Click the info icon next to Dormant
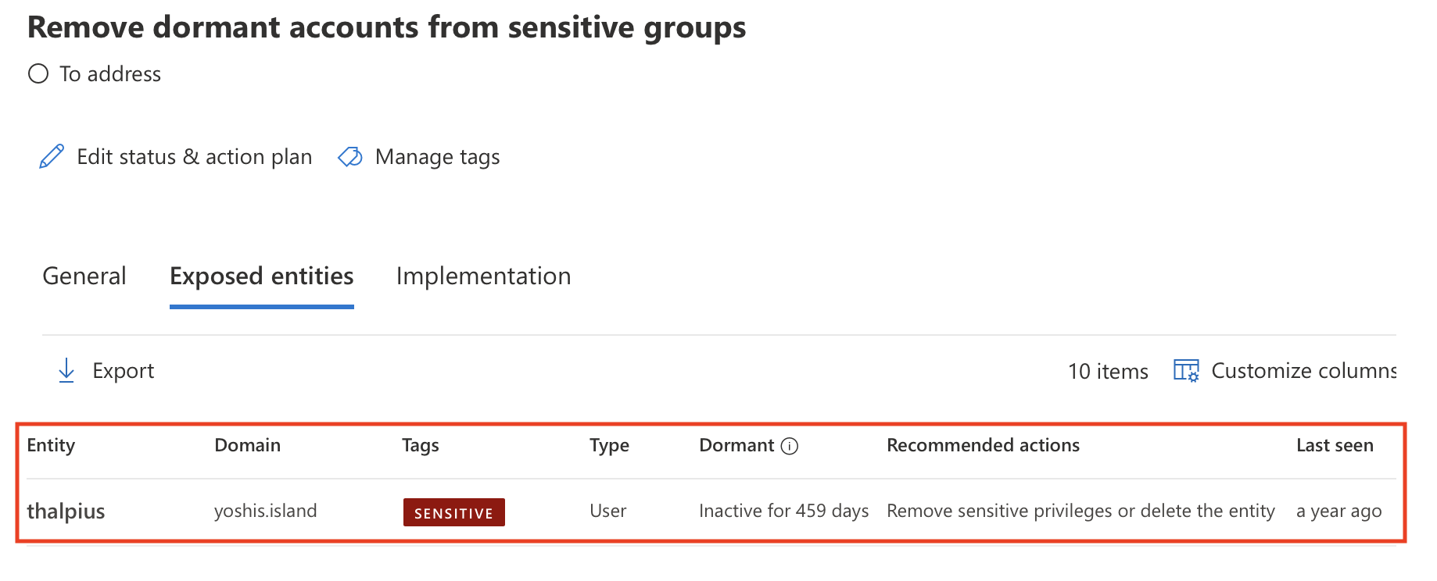This screenshot has width=1437, height=581. [790, 447]
